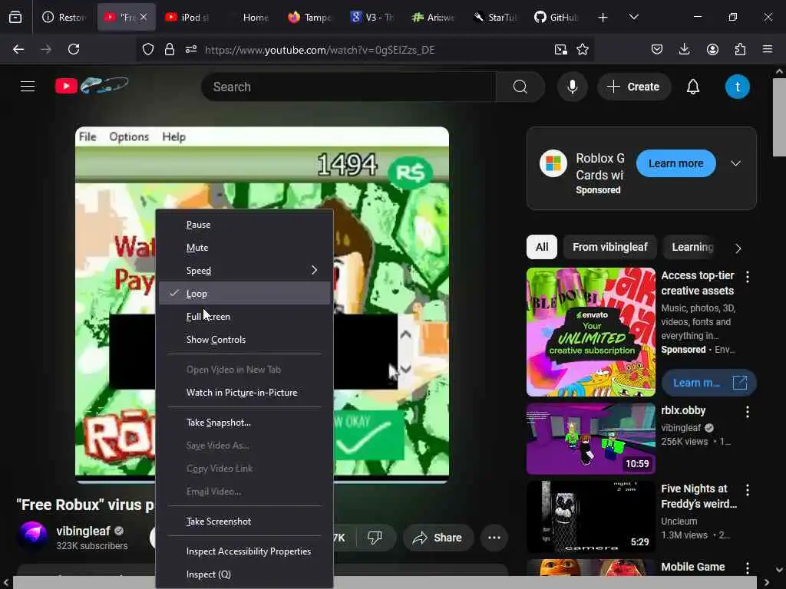The width and height of the screenshot is (786, 589).
Task: Click the vibingleaf channel avatar
Action: (32, 535)
